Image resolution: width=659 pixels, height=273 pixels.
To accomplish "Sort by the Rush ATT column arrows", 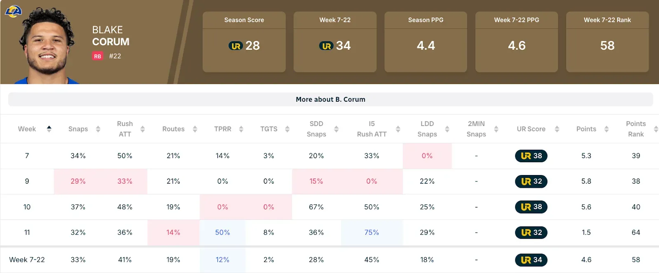I will [143, 129].
